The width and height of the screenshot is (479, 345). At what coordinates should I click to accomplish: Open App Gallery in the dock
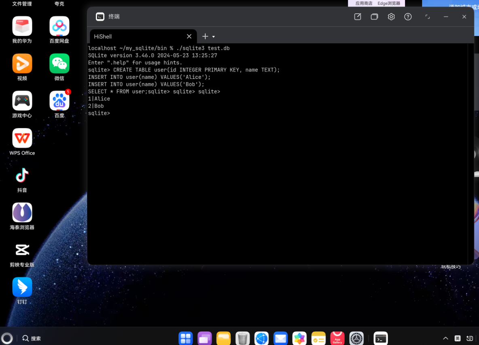(337, 338)
